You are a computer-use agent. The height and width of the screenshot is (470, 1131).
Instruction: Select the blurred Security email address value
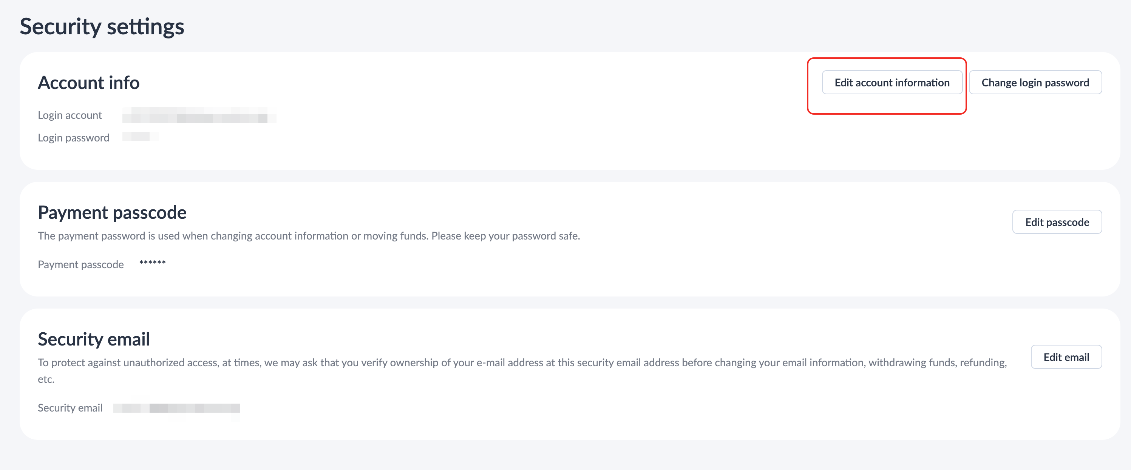176,408
